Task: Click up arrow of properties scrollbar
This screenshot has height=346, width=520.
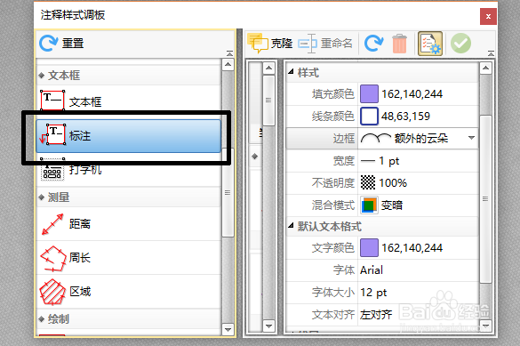Action: coord(485,68)
